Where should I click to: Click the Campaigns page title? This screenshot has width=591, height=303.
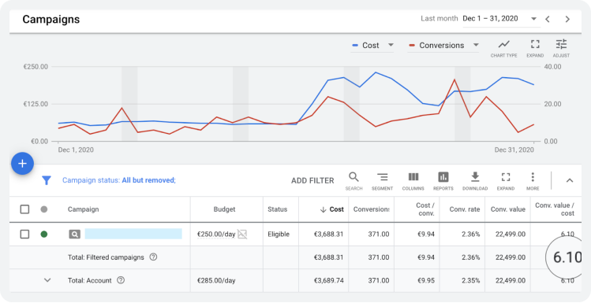point(50,19)
